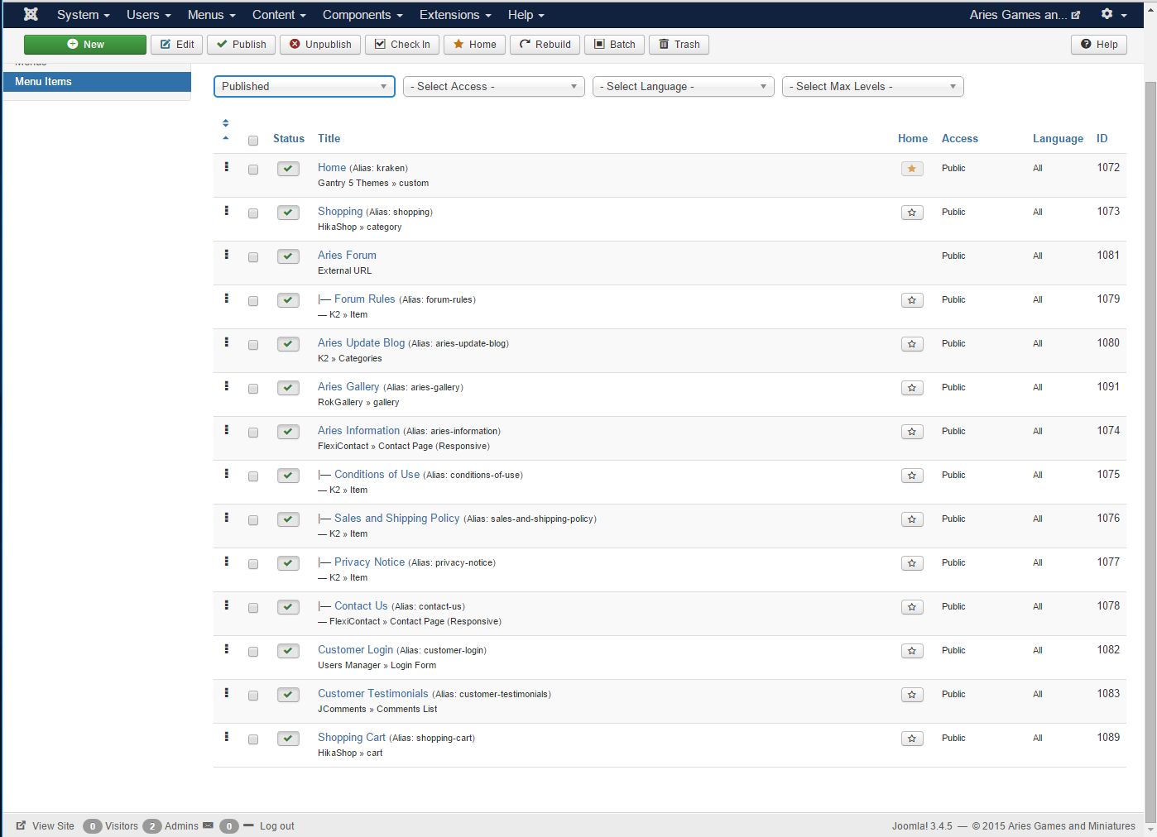Select Menu Items in the sidebar

97,82
